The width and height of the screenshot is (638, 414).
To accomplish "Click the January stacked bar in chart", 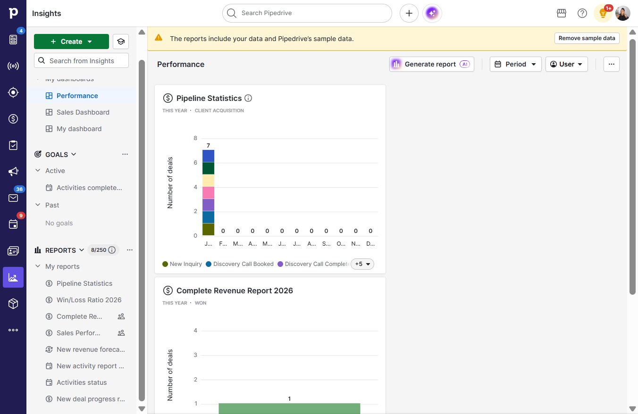I will 208,192.
